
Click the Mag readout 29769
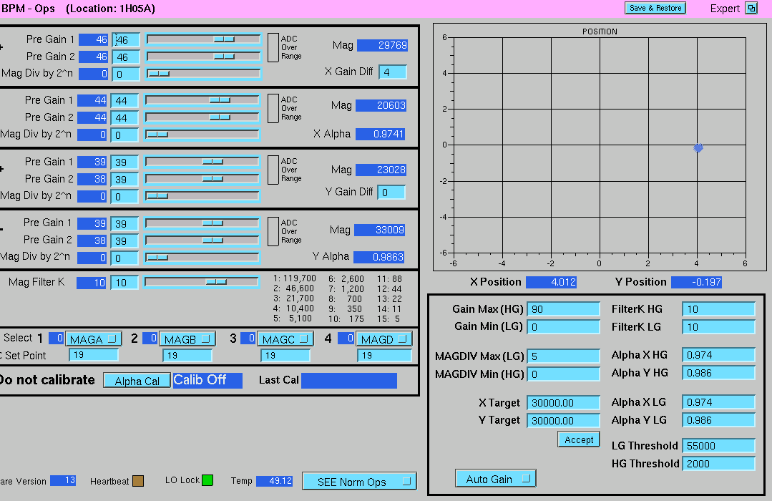tap(382, 45)
